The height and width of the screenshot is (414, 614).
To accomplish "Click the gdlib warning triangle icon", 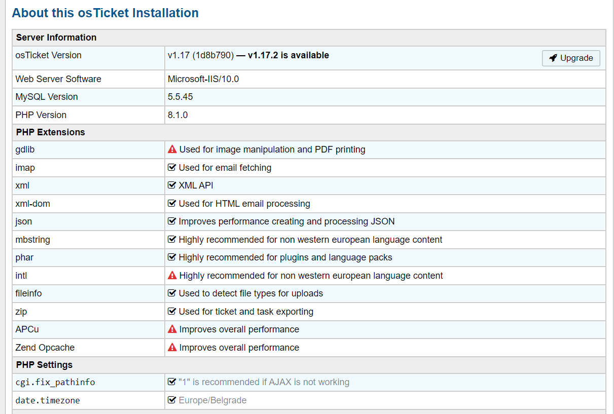I will [172, 149].
